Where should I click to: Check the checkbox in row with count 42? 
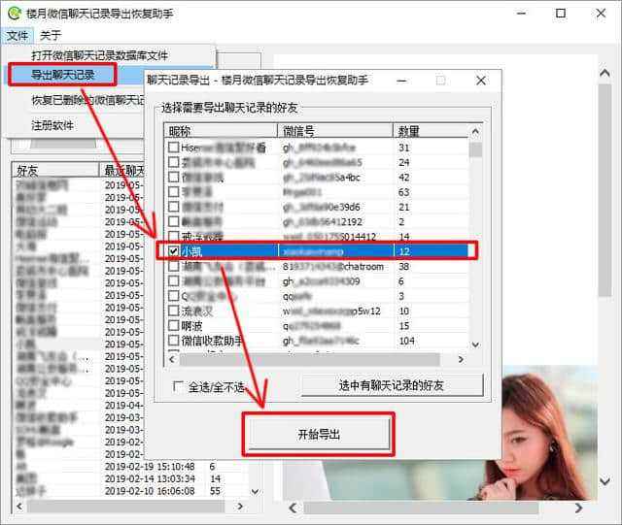173,177
